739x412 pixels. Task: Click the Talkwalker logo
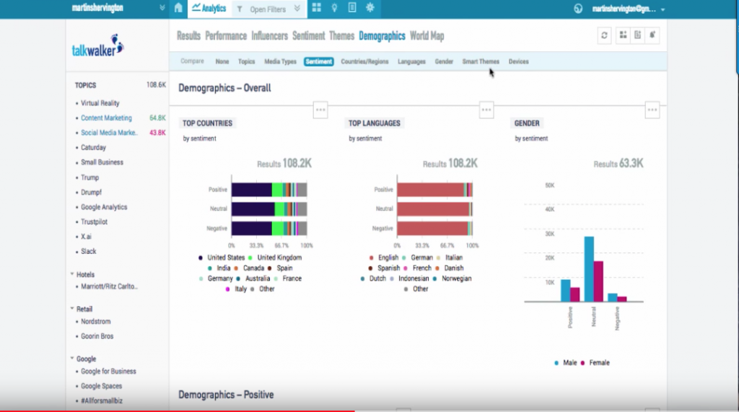[x=98, y=45]
